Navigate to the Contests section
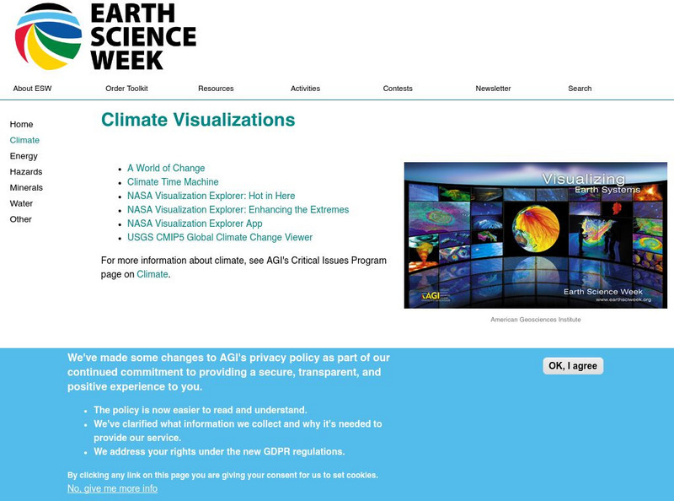The width and height of the screenshot is (674, 501). pos(398,88)
